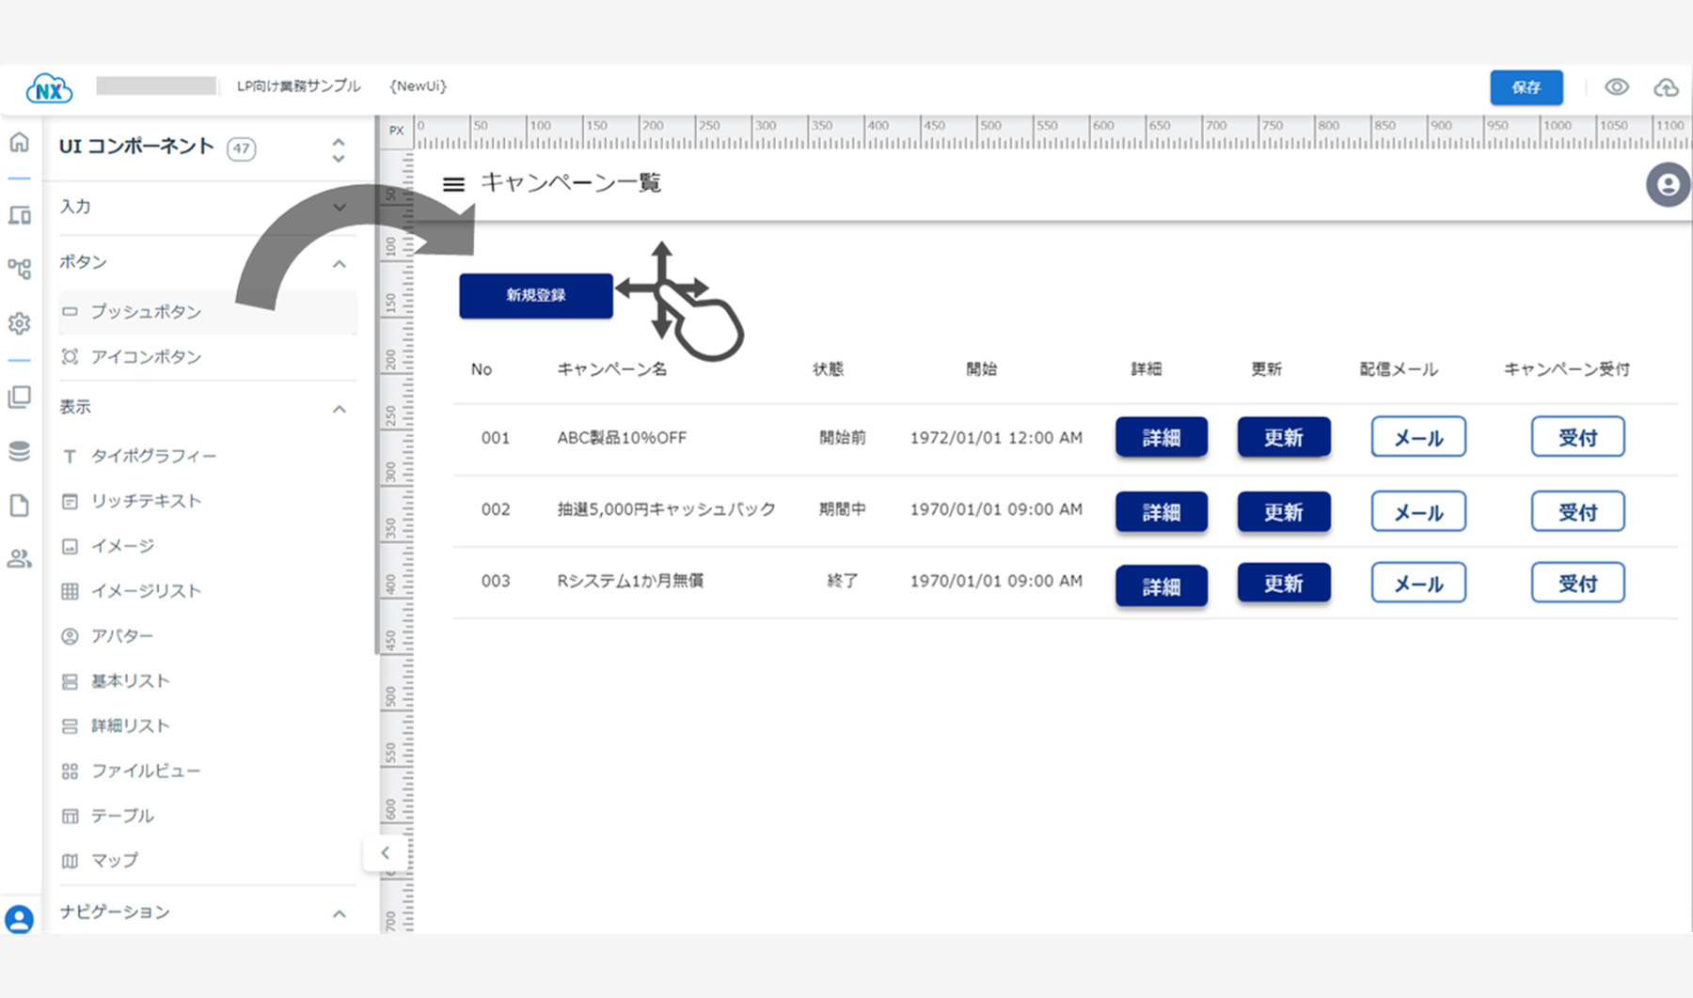Open the settings gear in sidebar
Image resolution: width=1693 pixels, height=998 pixels.
point(20,323)
